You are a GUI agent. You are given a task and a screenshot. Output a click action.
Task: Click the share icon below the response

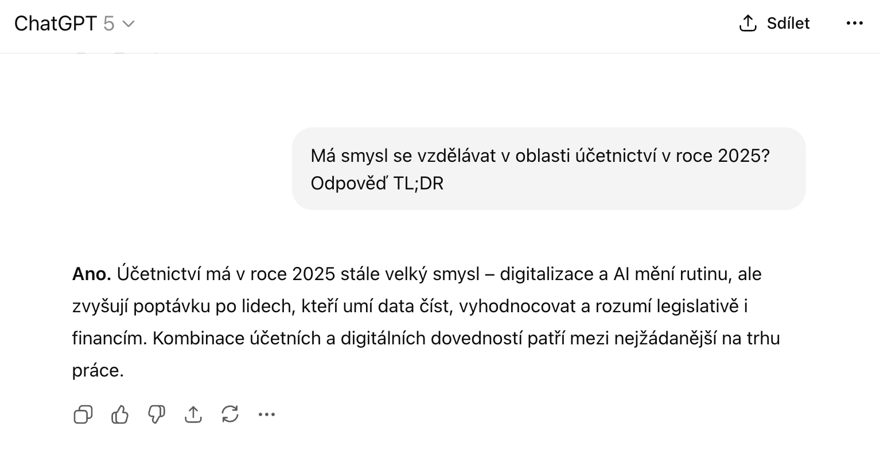pyautogui.click(x=193, y=414)
